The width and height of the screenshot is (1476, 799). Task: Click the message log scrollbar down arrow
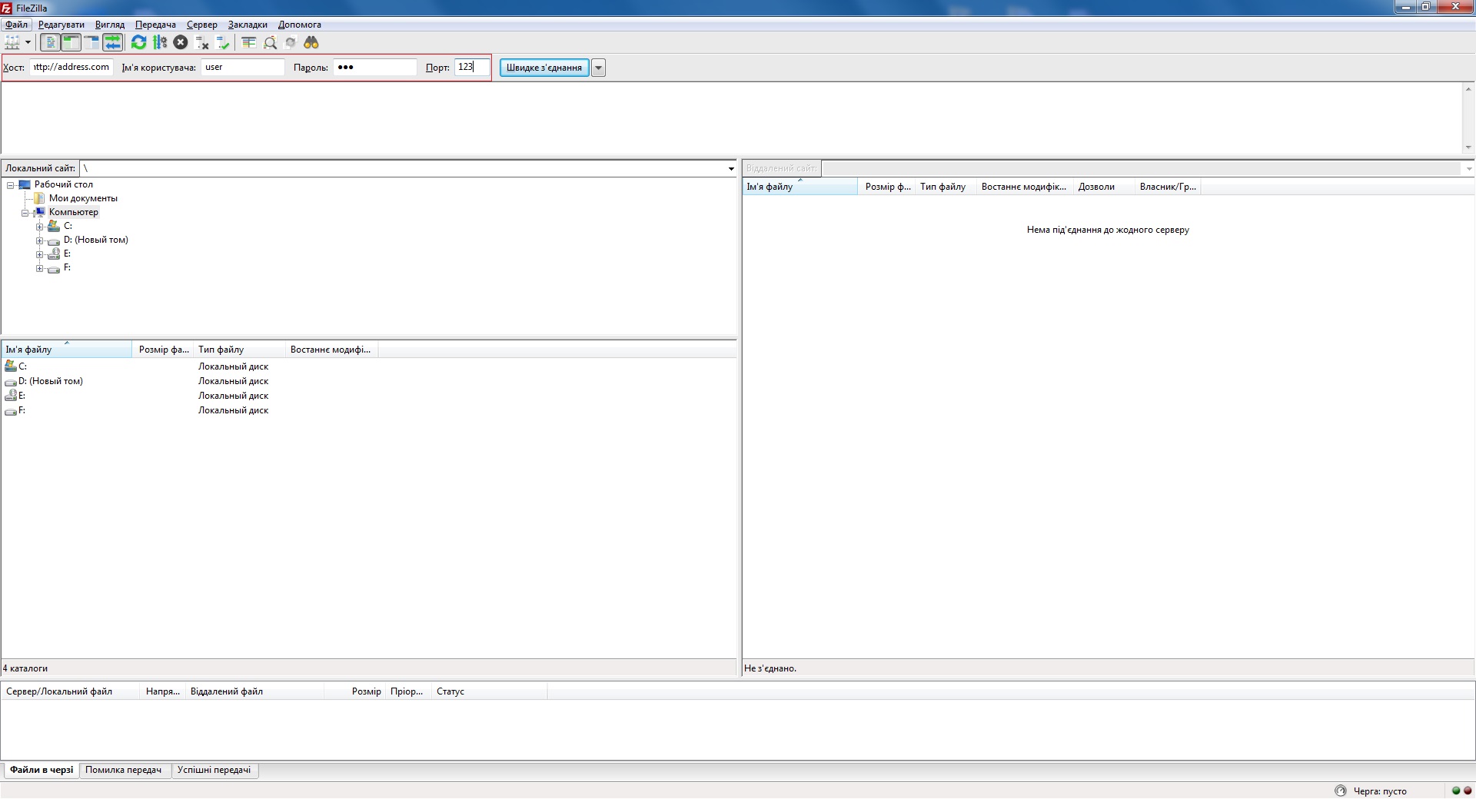click(1468, 148)
